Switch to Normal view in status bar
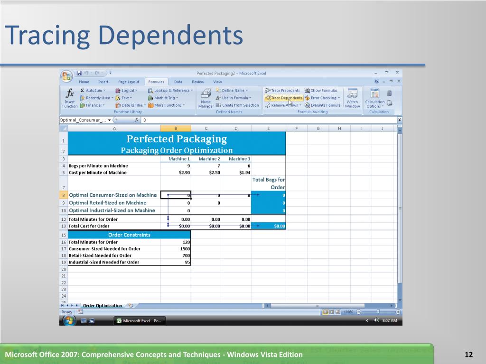This screenshot has width=486, height=364. point(325,312)
